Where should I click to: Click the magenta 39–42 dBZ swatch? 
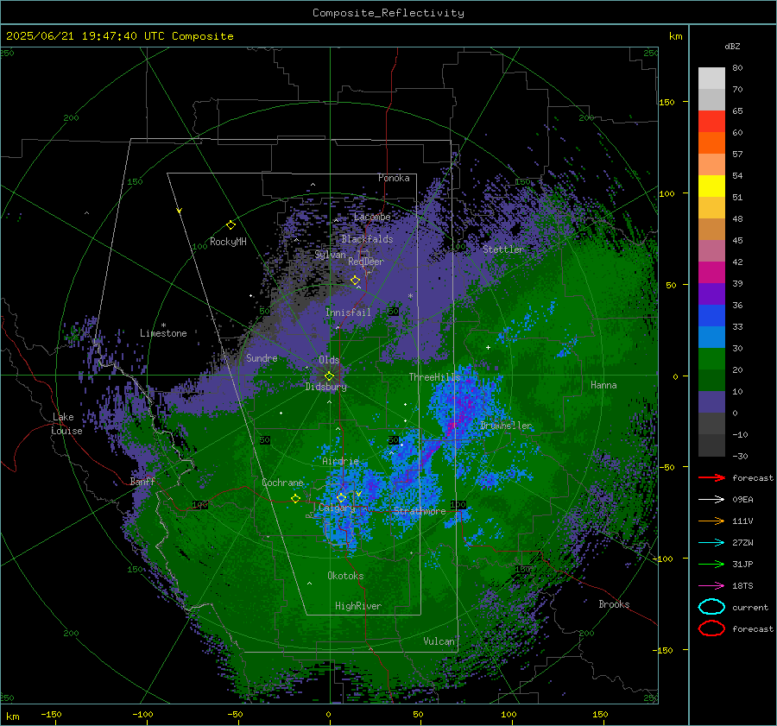click(711, 272)
